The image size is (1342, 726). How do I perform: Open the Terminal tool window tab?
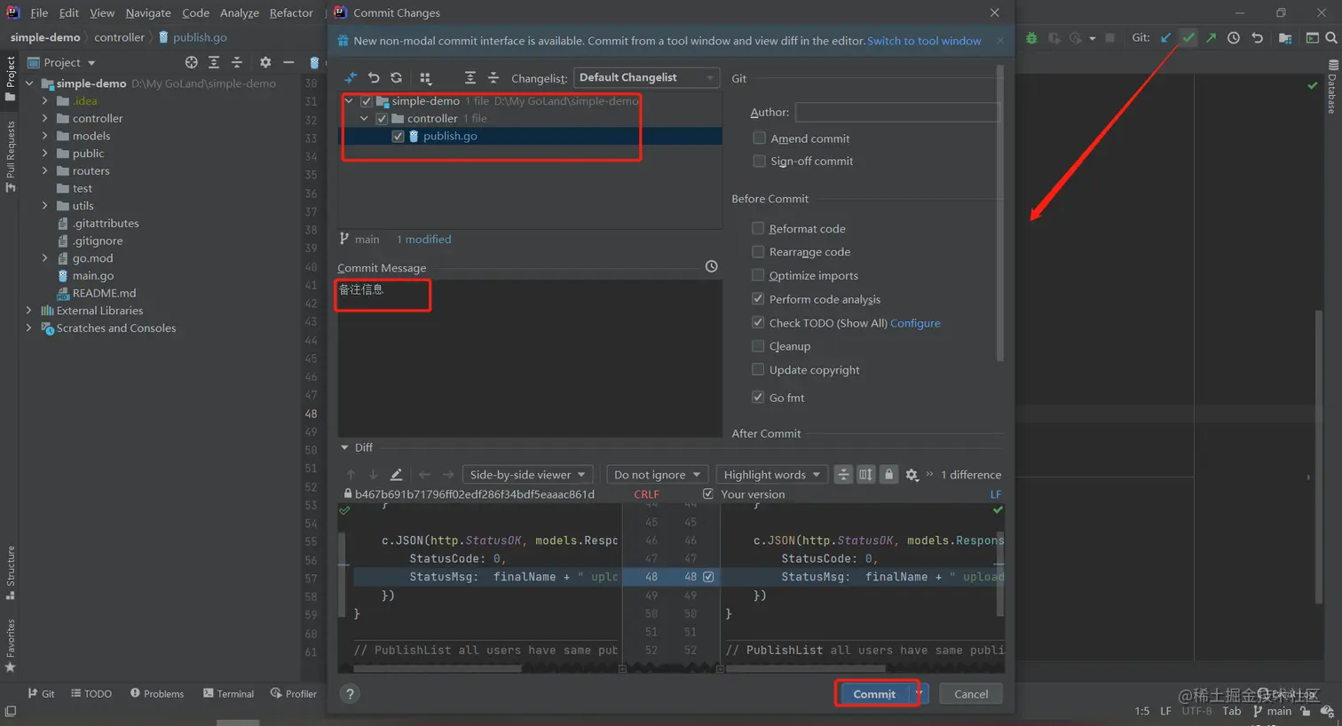228,694
